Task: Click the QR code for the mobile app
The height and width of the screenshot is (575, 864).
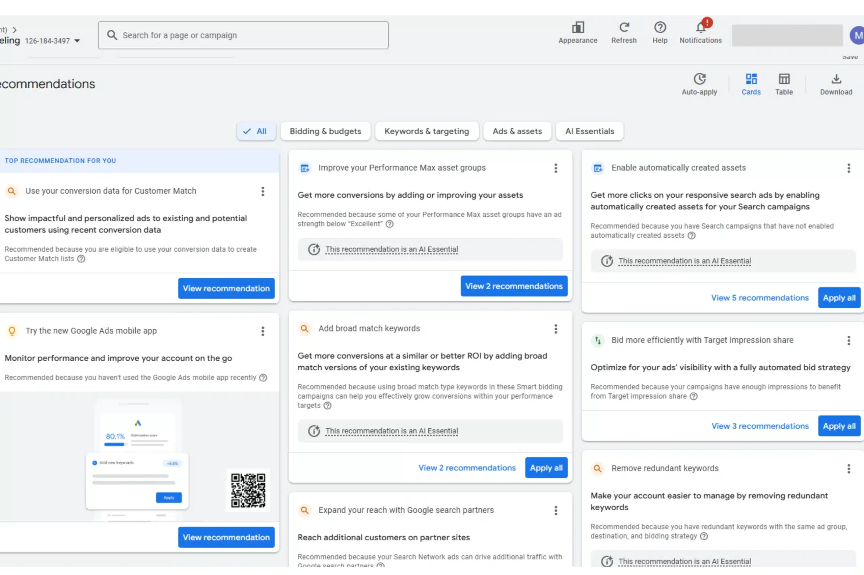Action: click(248, 491)
